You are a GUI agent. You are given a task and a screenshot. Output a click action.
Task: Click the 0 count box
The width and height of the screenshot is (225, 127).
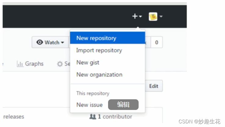[x=157, y=43]
